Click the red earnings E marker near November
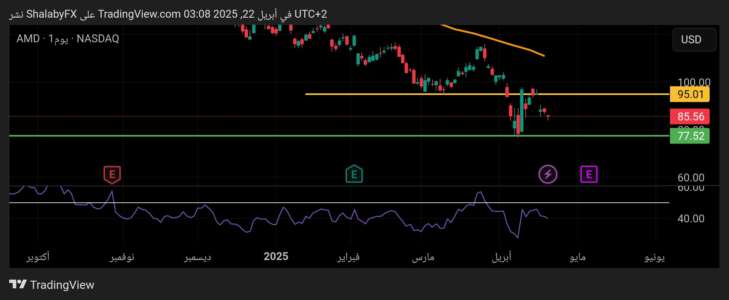Viewport: 729px width, 300px height. coord(112,175)
